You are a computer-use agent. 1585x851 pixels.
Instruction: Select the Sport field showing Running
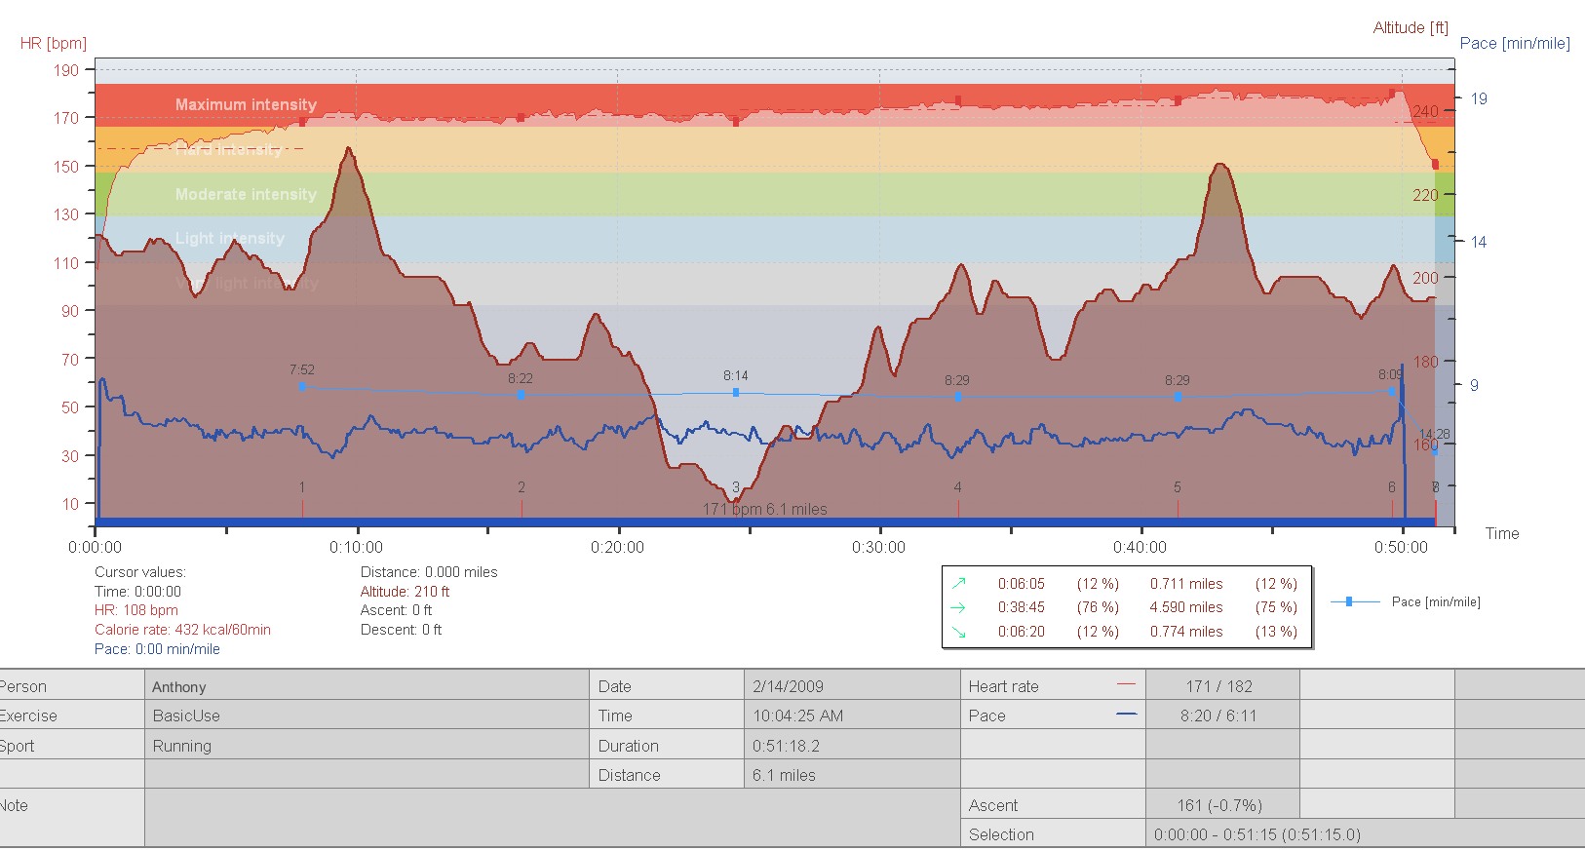coord(366,746)
